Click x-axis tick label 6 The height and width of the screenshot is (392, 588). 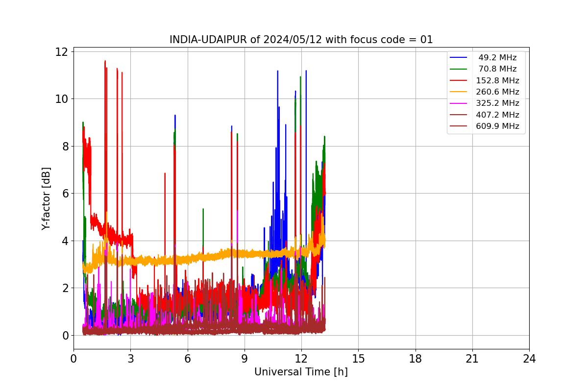pyautogui.click(x=188, y=359)
